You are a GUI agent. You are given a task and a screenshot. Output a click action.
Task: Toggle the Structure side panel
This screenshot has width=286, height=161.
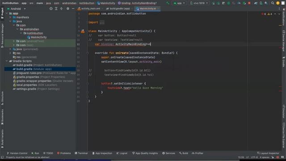(2, 98)
